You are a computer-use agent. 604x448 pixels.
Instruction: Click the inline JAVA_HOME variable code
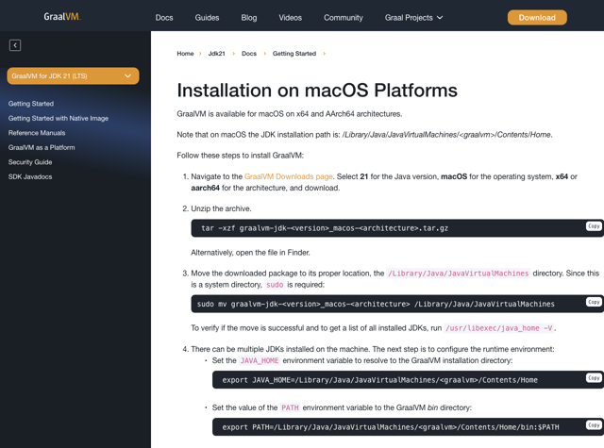coord(260,360)
